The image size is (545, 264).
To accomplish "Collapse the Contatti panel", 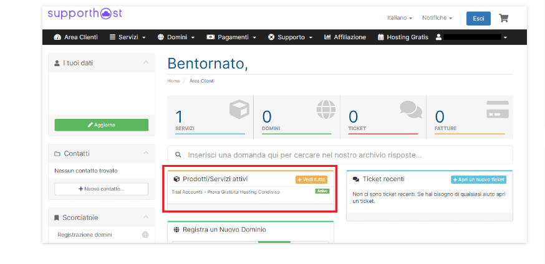I will [x=145, y=153].
